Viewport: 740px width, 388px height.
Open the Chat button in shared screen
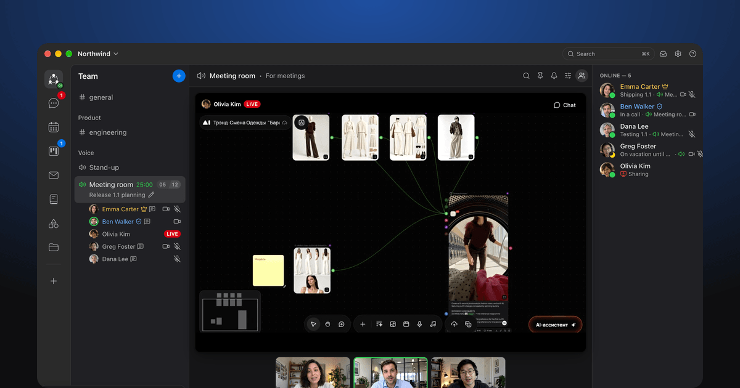click(x=565, y=105)
